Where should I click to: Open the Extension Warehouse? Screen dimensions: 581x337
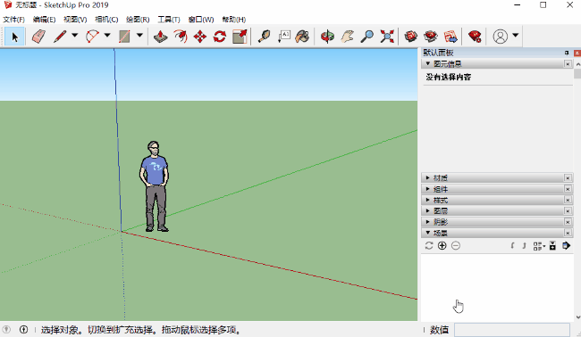point(431,37)
